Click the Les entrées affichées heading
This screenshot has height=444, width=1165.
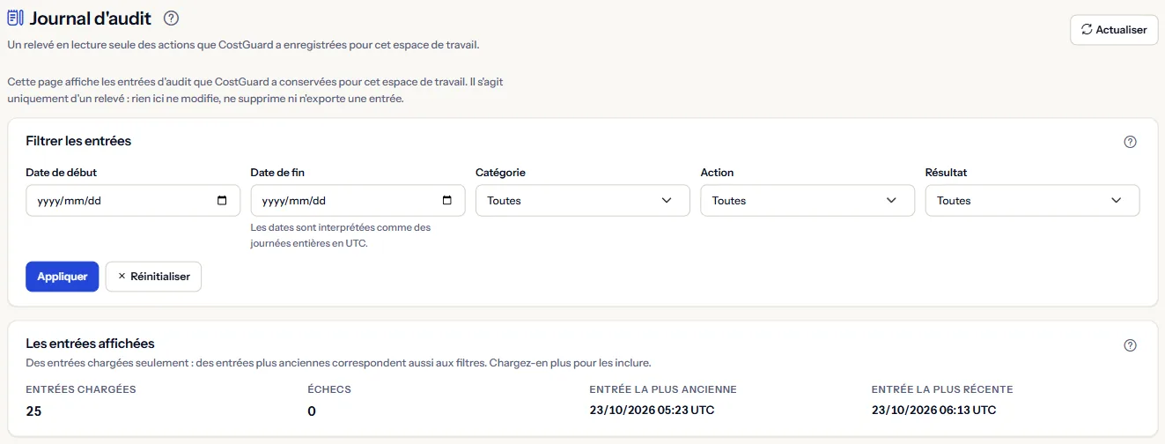[90, 344]
